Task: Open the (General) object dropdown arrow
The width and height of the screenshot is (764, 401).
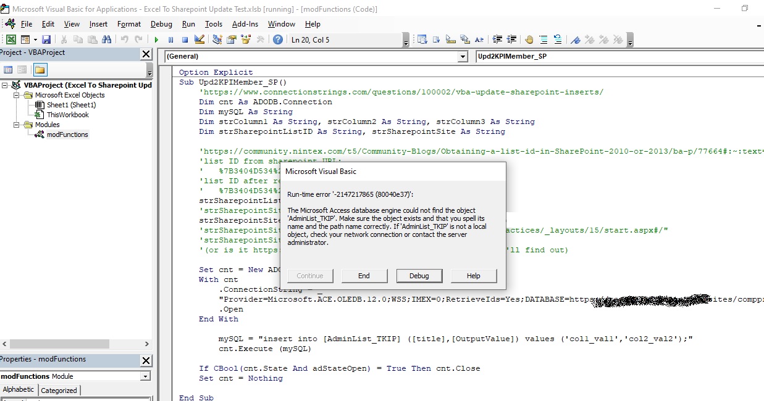Action: click(x=463, y=57)
